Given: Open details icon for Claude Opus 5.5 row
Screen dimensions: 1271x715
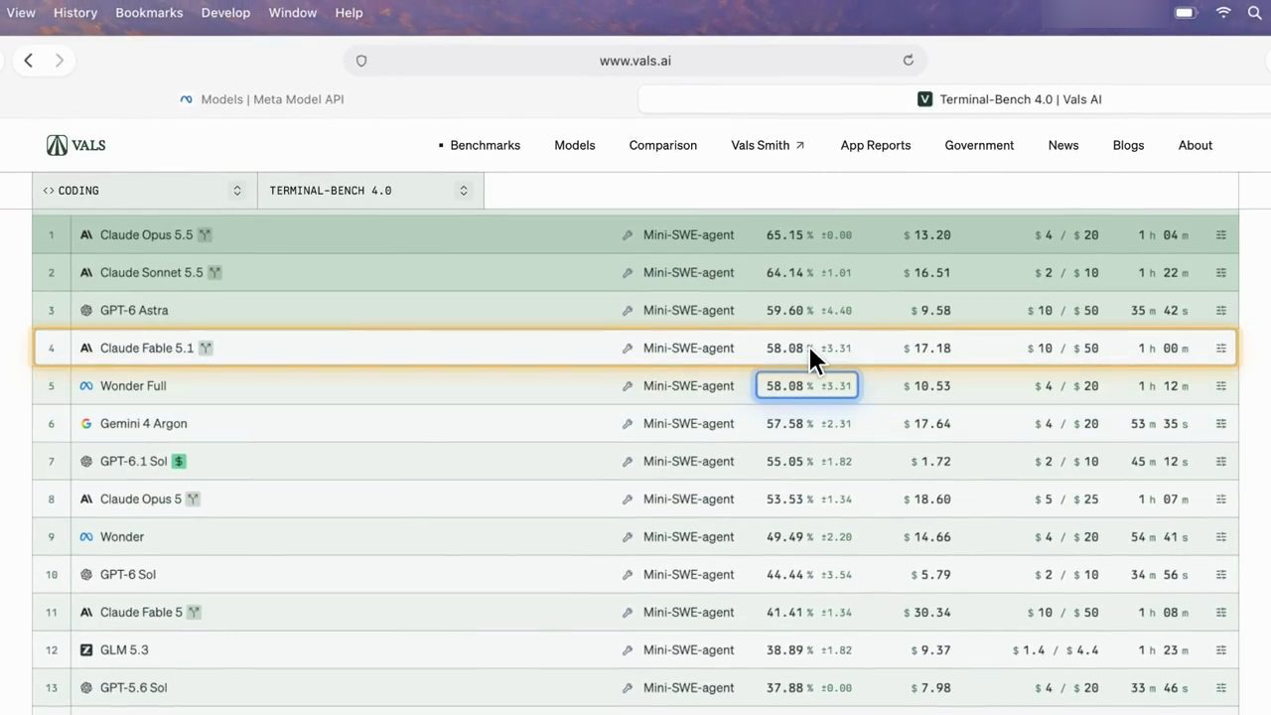Looking at the screenshot, I should click(1221, 235).
